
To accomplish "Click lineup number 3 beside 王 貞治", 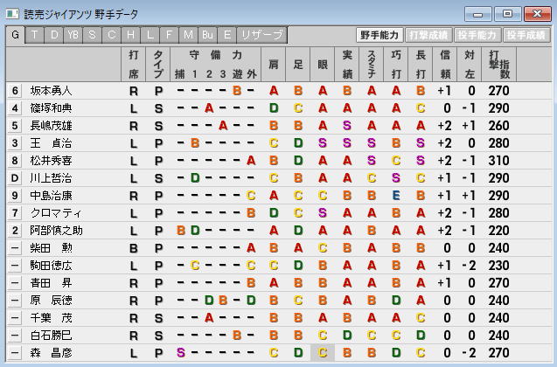I will [x=15, y=142].
